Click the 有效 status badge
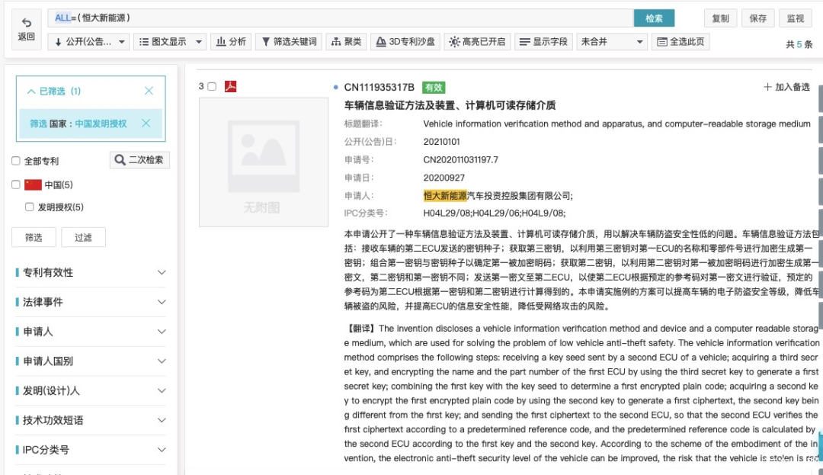This screenshot has height=475, width=823. coord(434,88)
